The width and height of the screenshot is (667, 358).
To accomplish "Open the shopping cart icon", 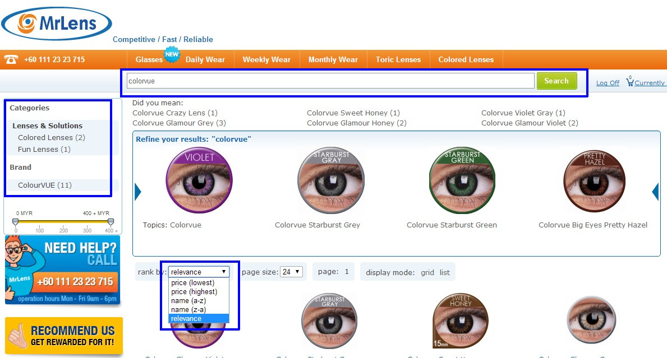I will tap(629, 81).
